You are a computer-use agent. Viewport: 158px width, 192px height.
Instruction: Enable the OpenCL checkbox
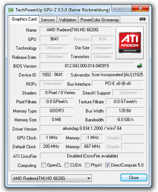(43, 165)
